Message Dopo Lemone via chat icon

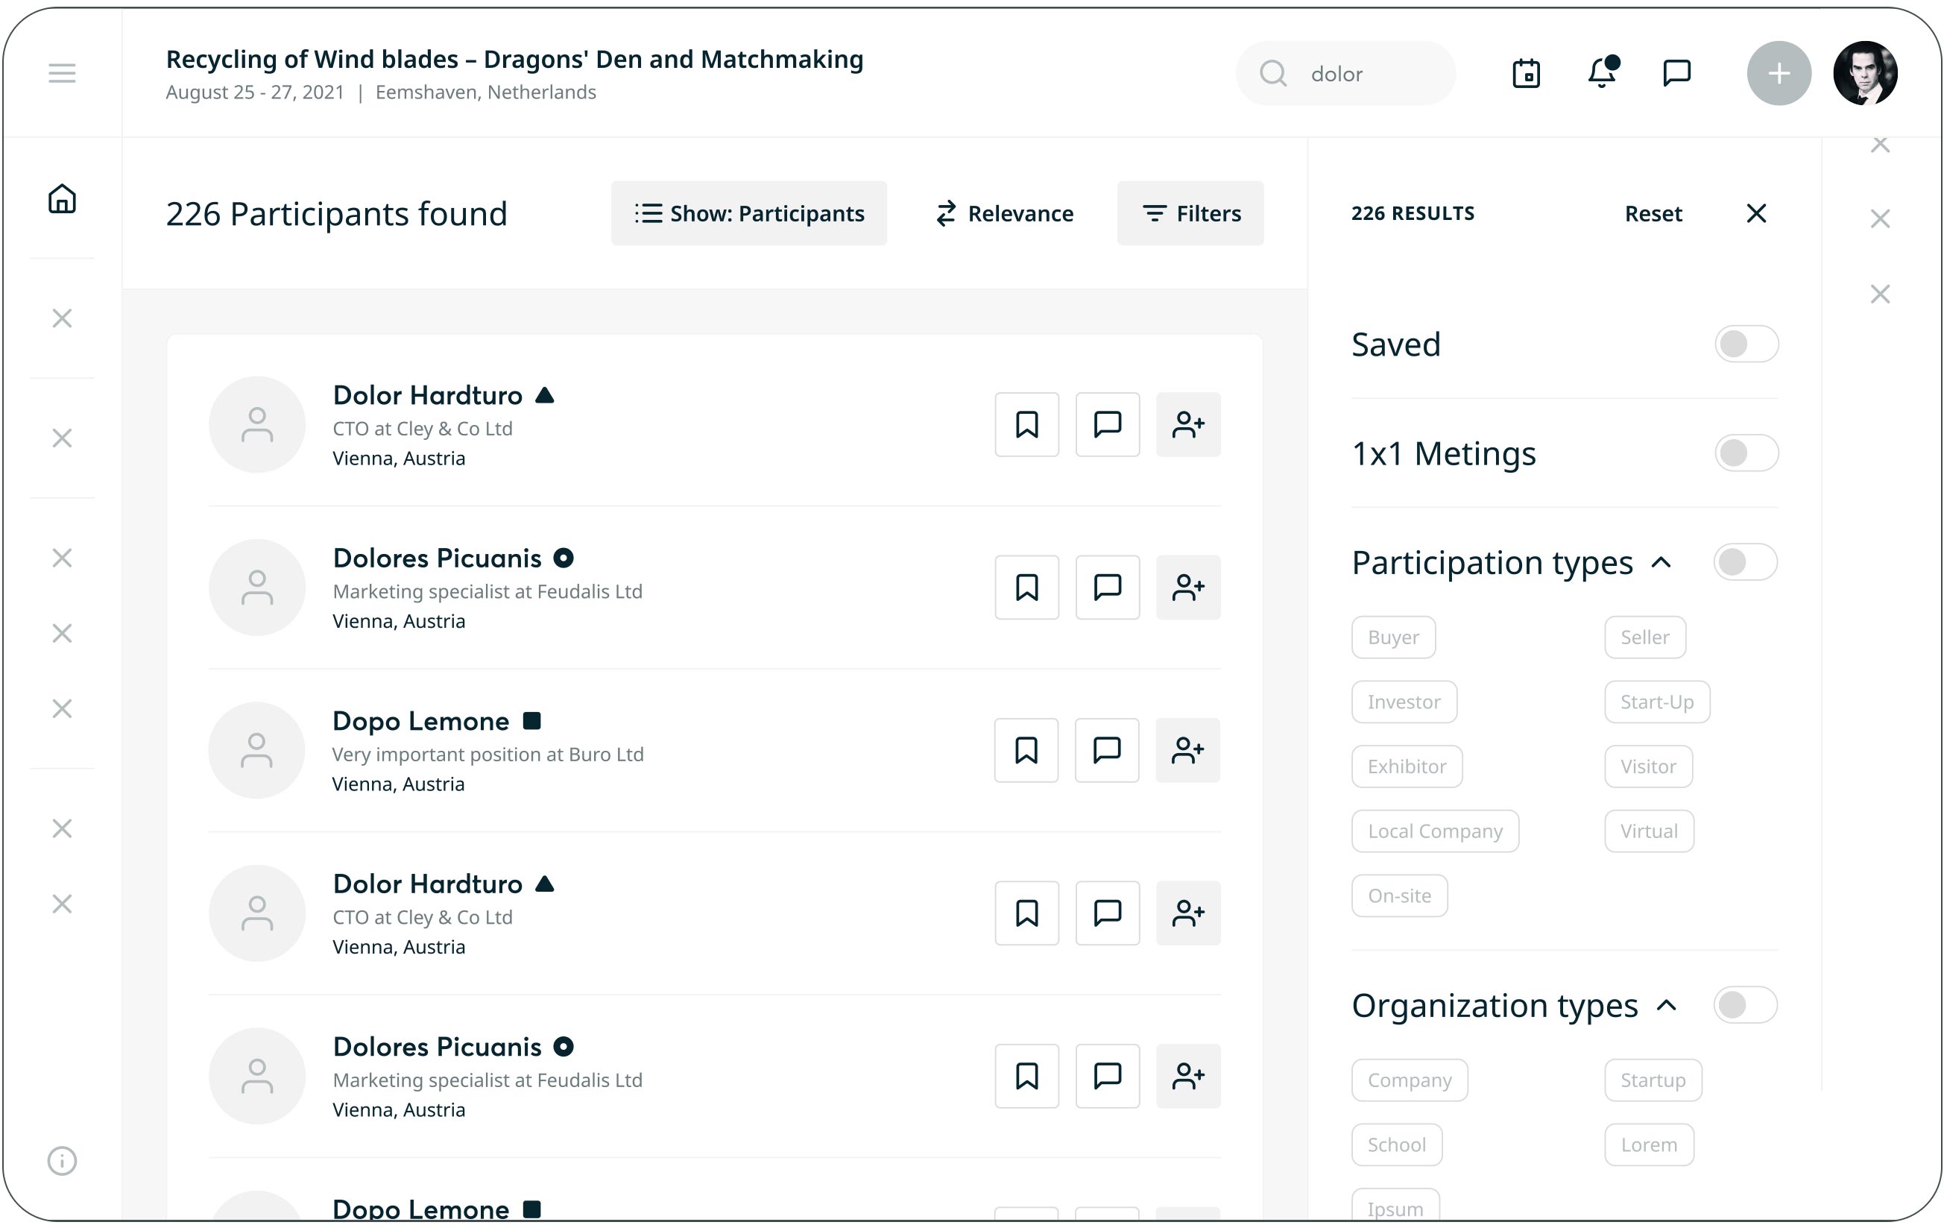1106,751
